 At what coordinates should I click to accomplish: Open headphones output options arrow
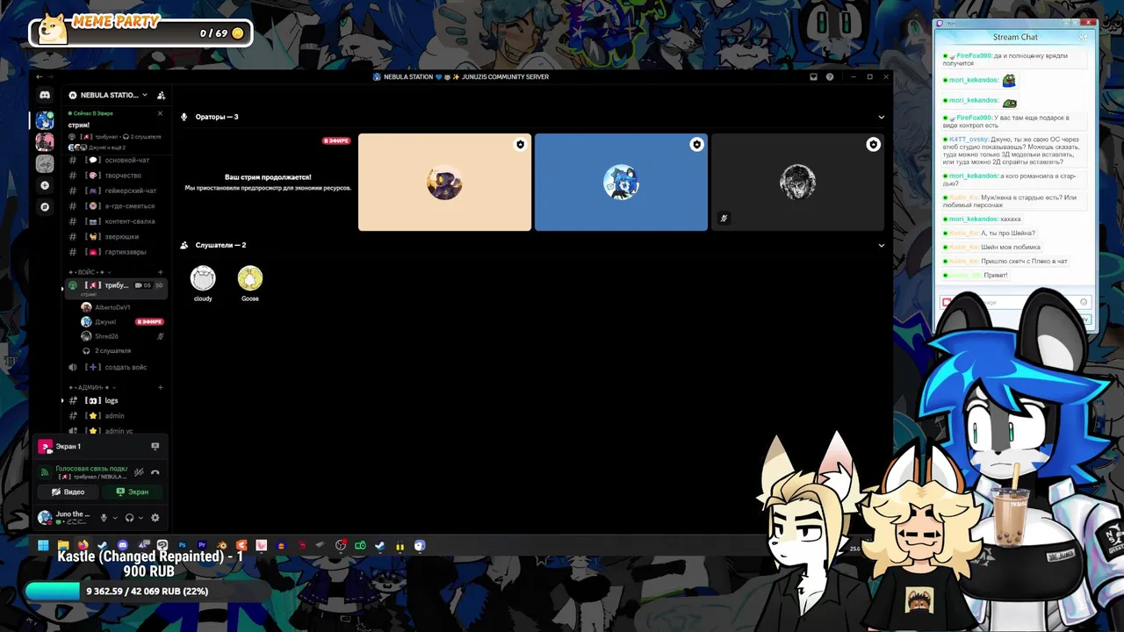pos(140,518)
